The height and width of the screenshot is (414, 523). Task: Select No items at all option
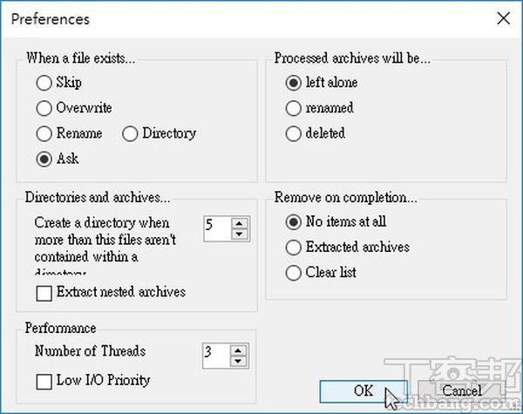(x=294, y=221)
